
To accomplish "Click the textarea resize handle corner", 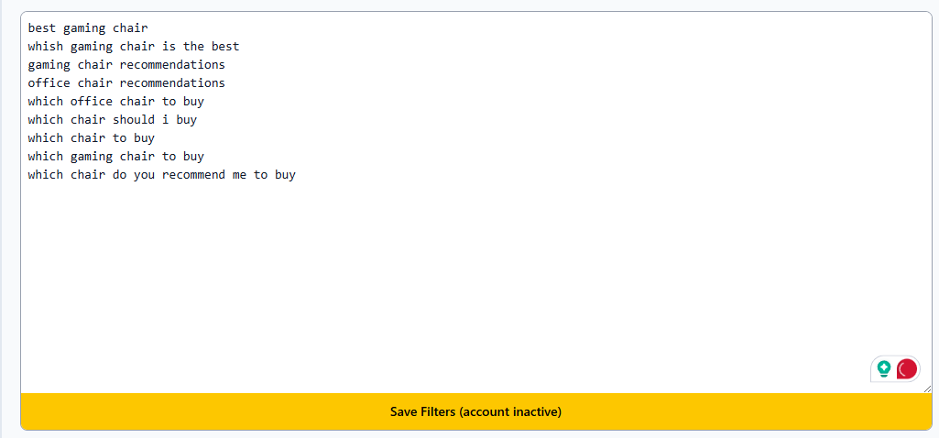I will pos(928,389).
